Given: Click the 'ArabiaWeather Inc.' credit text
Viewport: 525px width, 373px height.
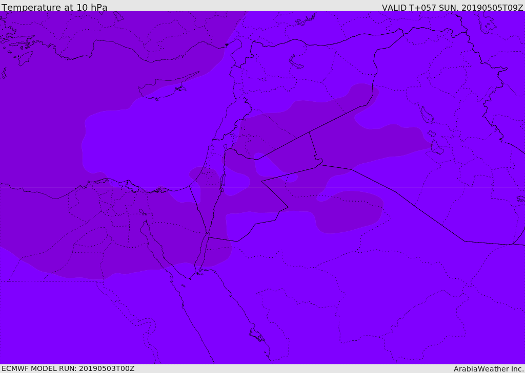Looking at the screenshot, I should [488, 369].
